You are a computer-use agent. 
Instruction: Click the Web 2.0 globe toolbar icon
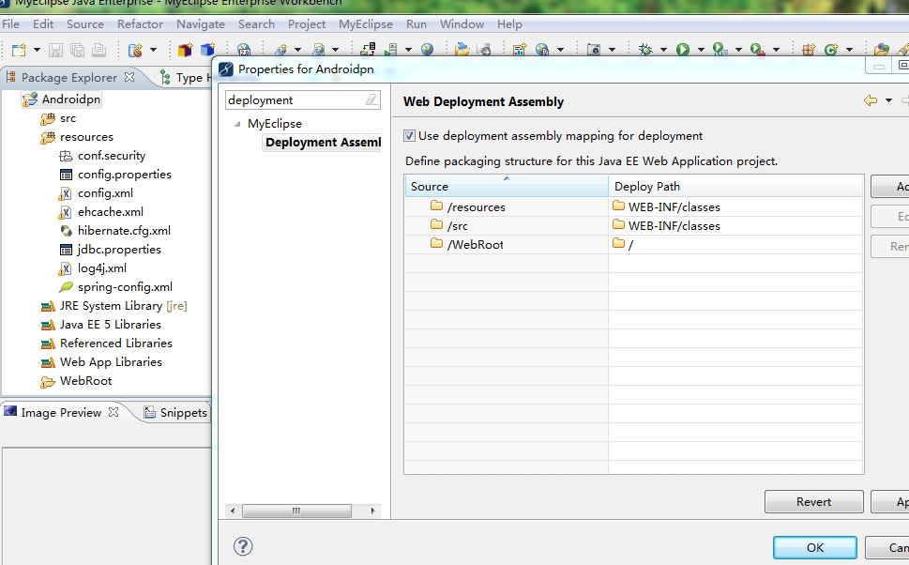point(244,50)
